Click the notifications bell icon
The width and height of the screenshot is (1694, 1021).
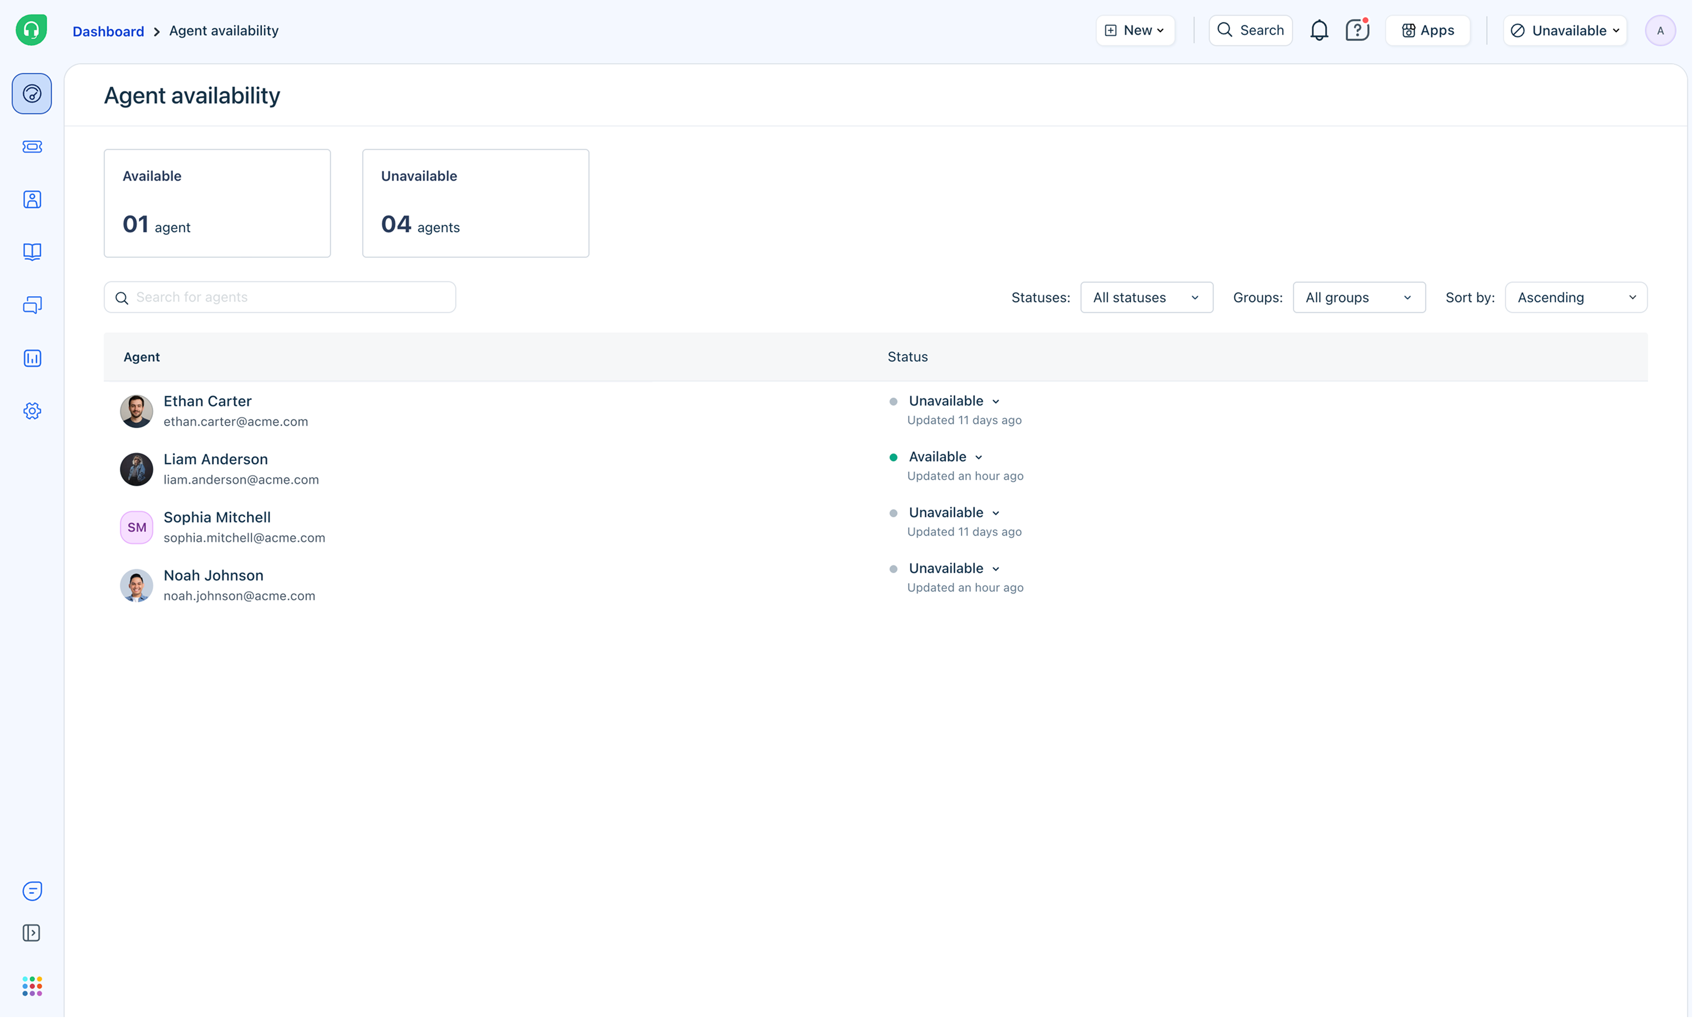(1319, 31)
